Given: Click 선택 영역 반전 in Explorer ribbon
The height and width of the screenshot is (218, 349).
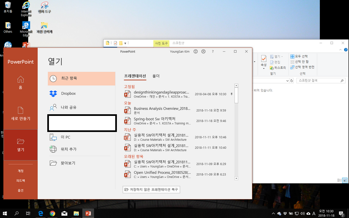Looking at the screenshot, I should (x=302, y=67).
